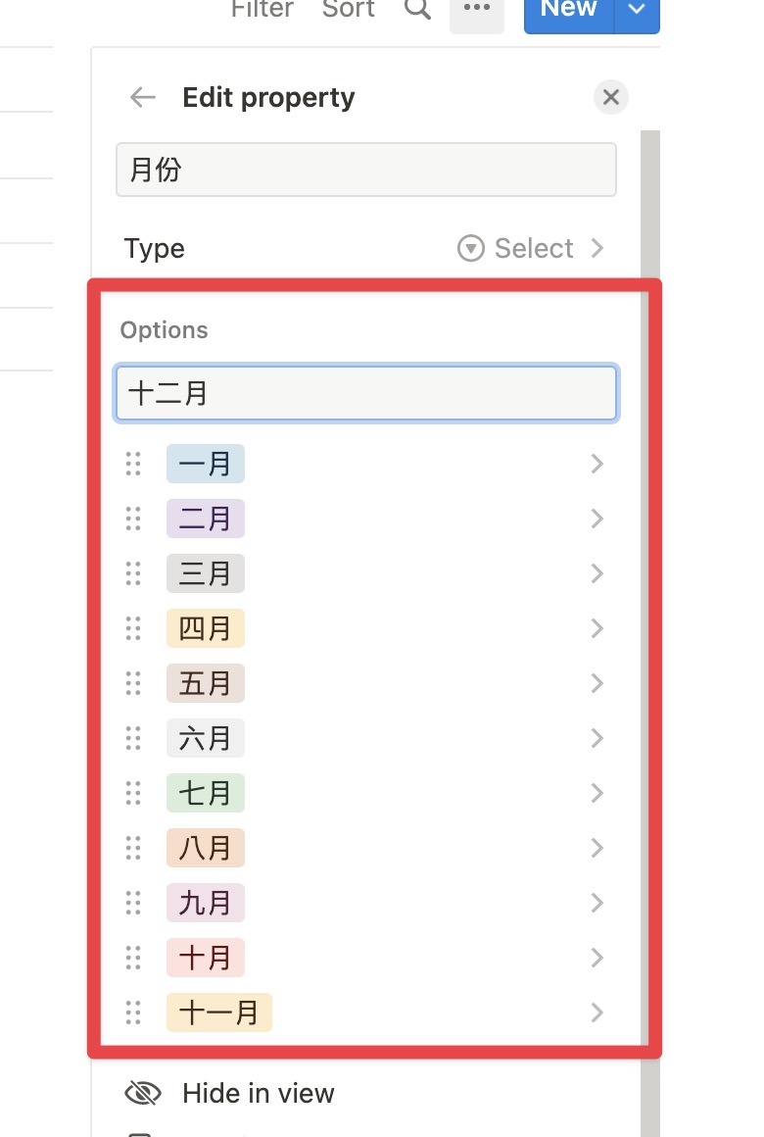Open the New button dropdown arrow

pos(637,10)
